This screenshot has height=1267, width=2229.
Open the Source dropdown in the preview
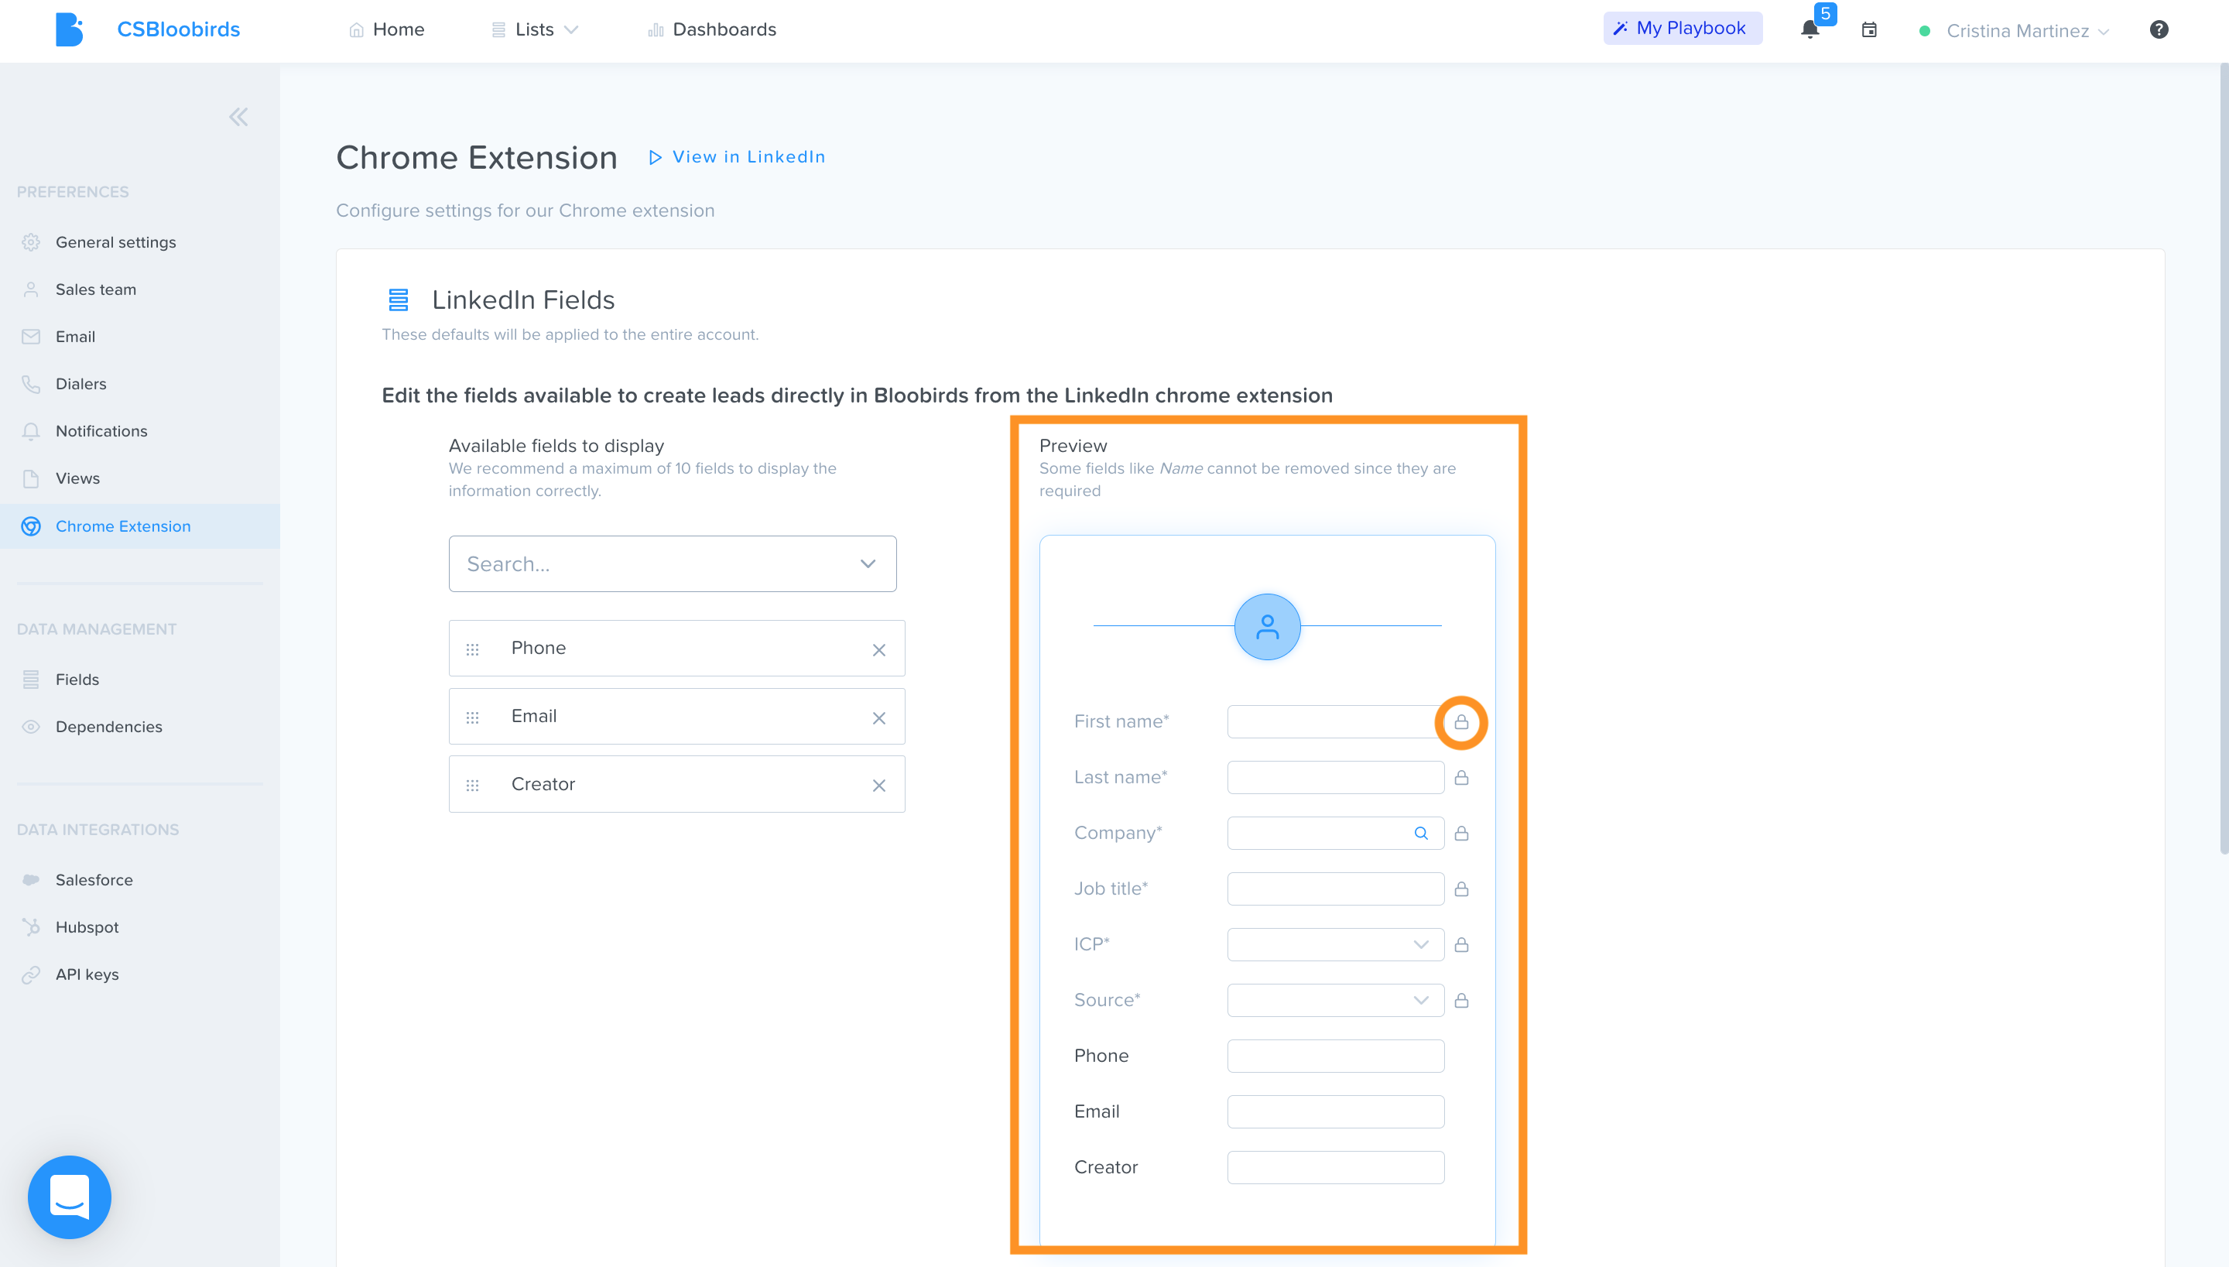point(1336,1000)
